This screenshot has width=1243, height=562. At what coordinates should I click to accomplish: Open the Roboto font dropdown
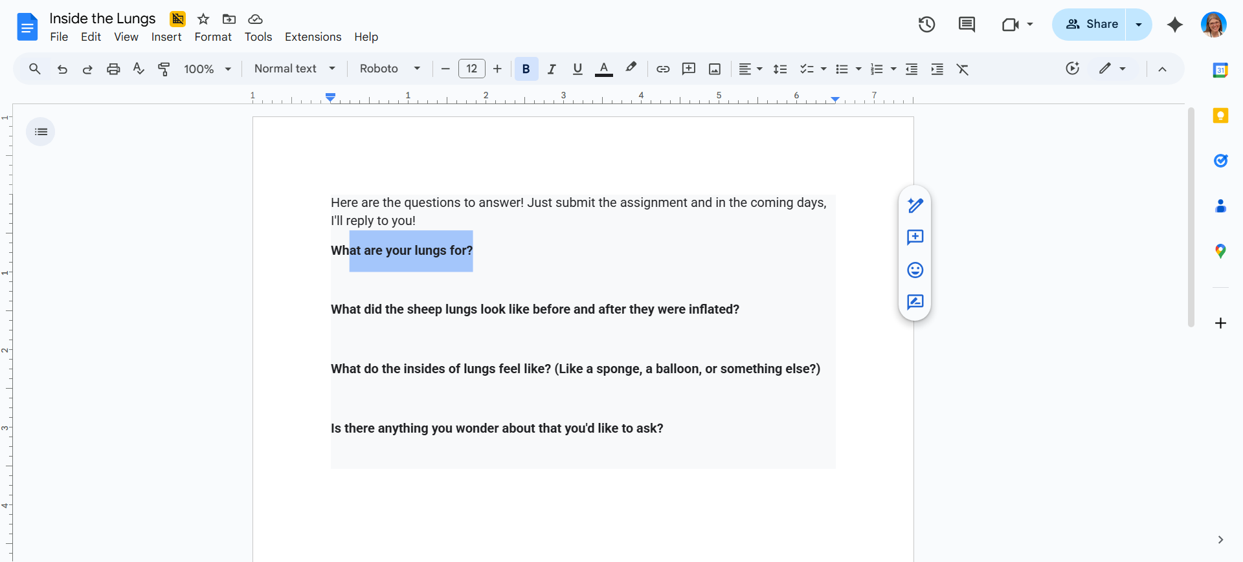point(390,69)
